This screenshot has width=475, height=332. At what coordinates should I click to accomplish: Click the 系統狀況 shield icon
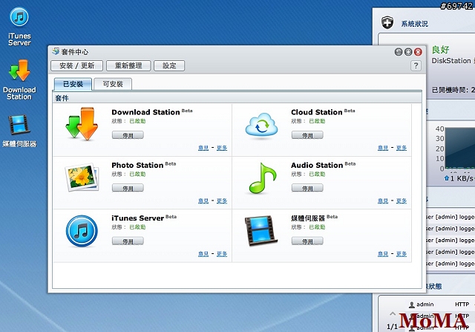387,23
